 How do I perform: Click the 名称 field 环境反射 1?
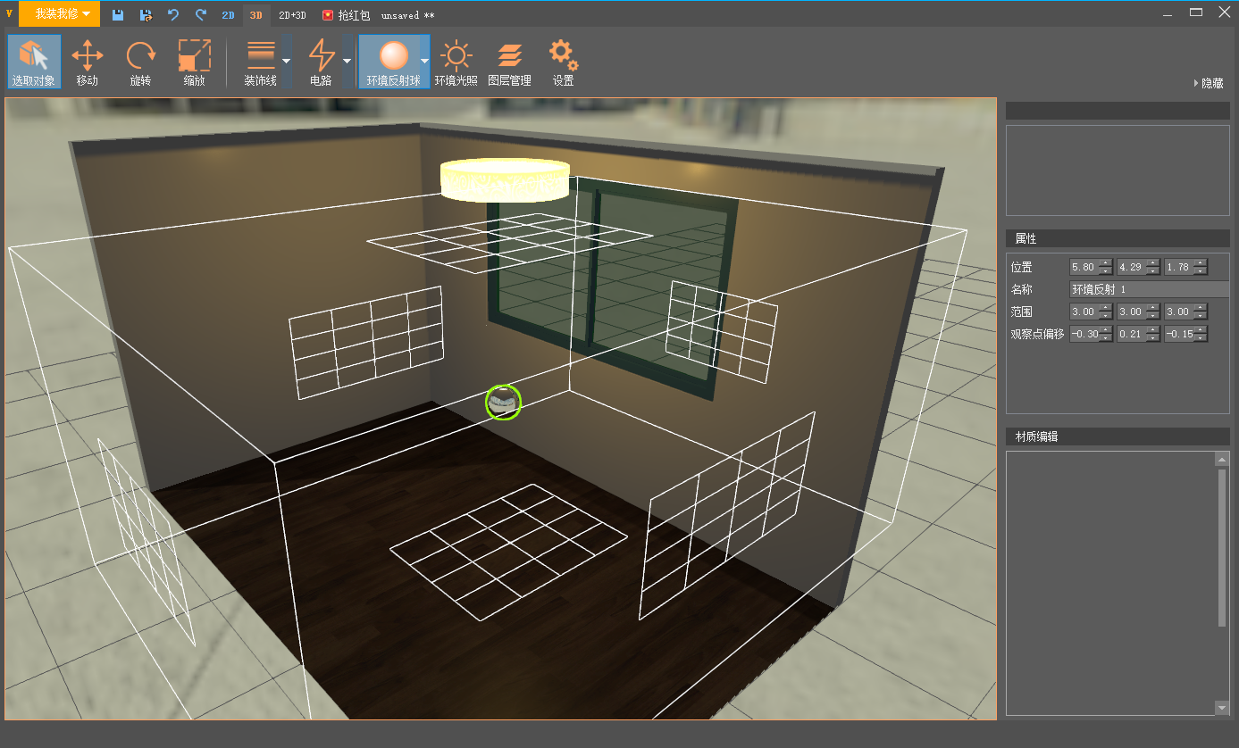coord(1148,289)
